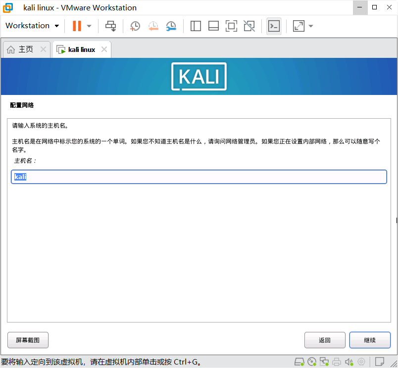Click the 返回 button
398x368 pixels.
(x=325, y=340)
